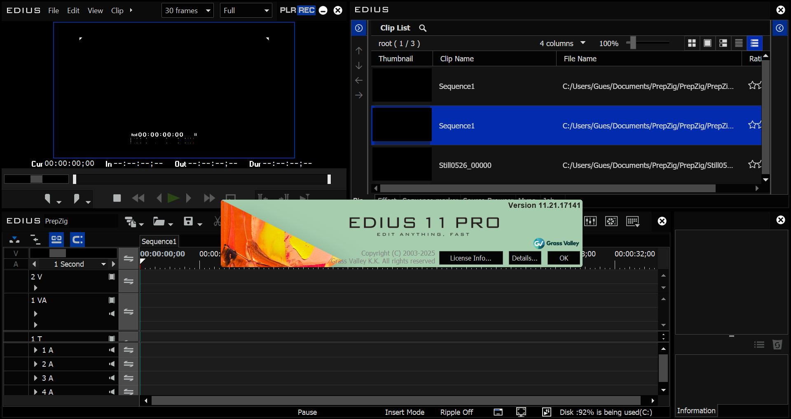Toggle audio mute on track 3 A

(x=112, y=378)
